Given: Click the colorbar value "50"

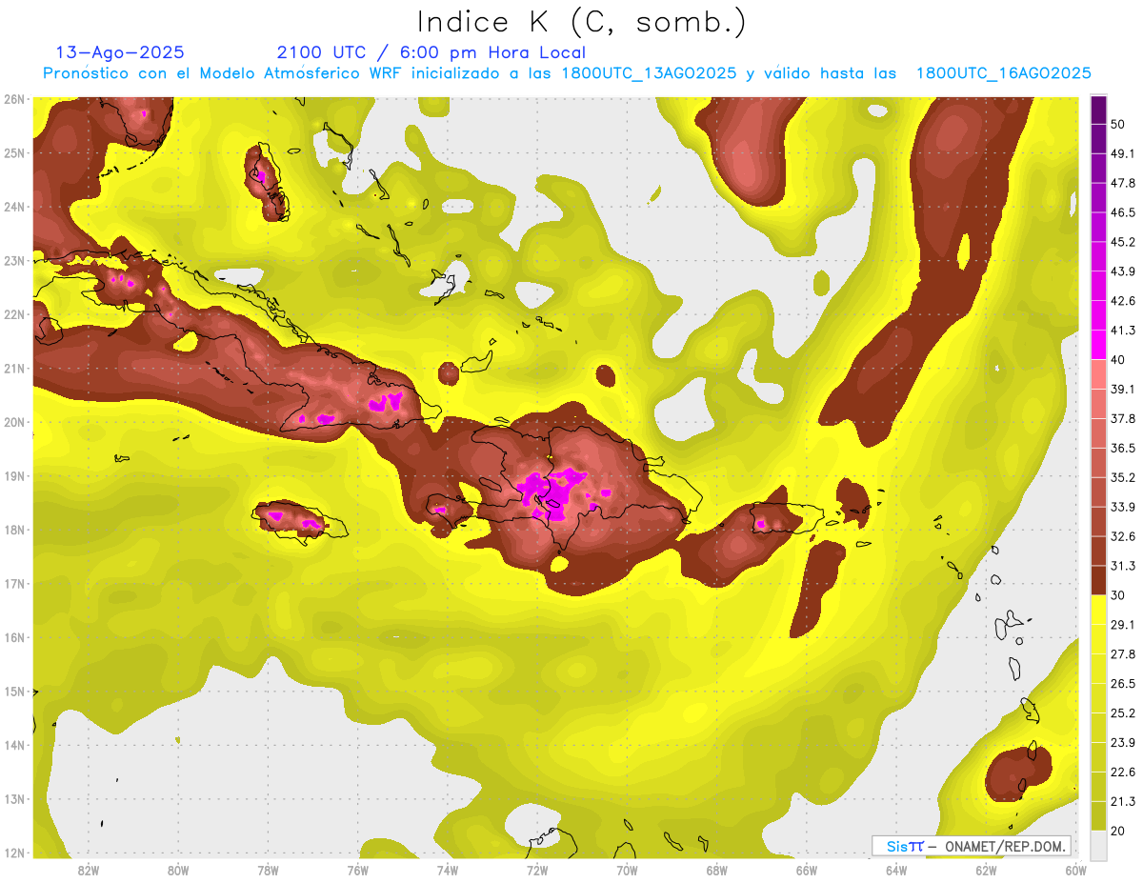Looking at the screenshot, I should (1117, 124).
